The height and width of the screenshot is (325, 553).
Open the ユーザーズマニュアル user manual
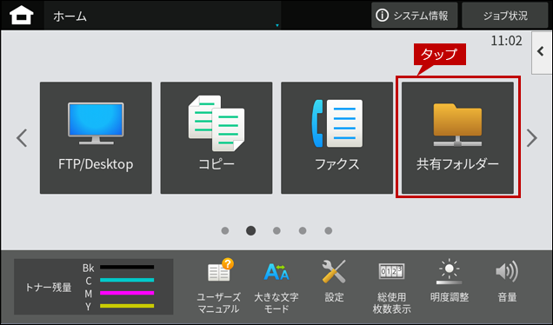pos(219,286)
